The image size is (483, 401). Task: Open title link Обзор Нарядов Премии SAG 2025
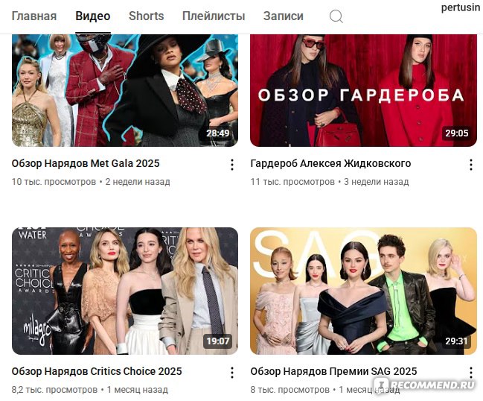[x=333, y=371]
